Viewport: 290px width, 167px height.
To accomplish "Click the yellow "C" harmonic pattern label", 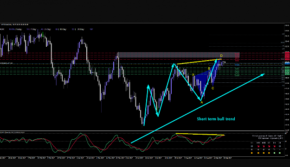I will point(213,88).
